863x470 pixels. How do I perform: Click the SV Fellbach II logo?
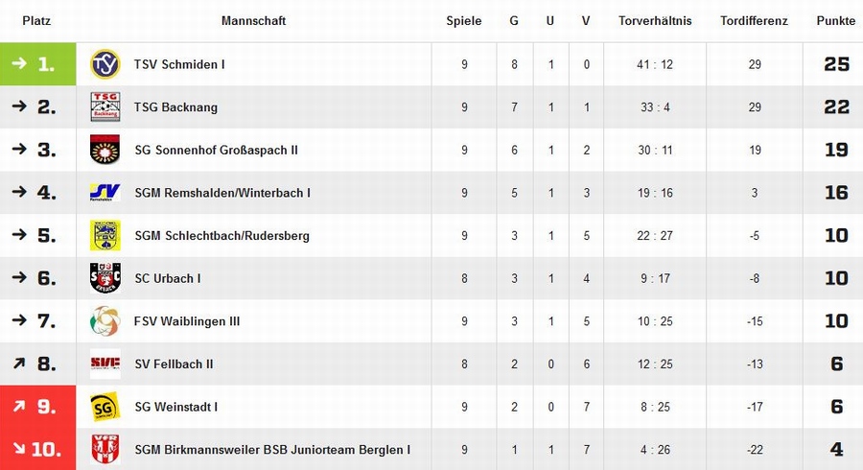[x=105, y=364]
